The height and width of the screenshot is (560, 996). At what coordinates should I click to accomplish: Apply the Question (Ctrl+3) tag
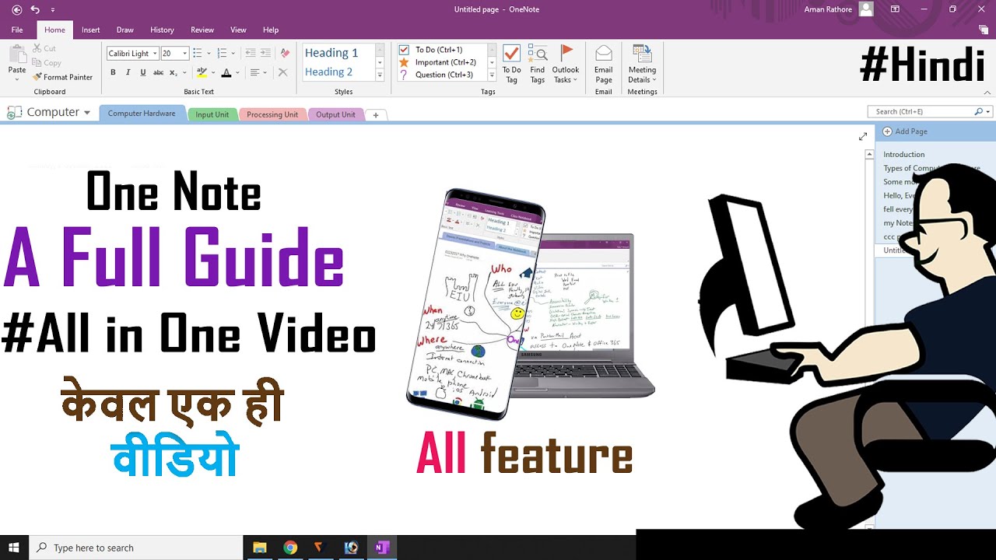(441, 75)
